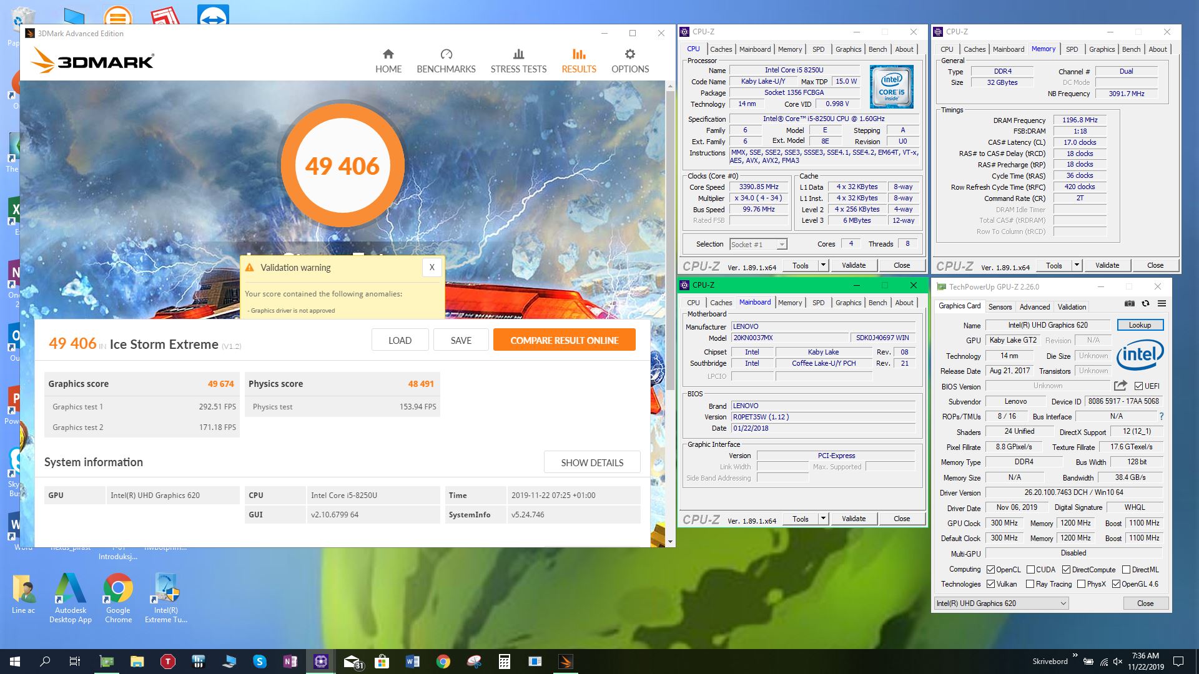The height and width of the screenshot is (674, 1199).
Task: Toggle the DirectCompute checkbox
Action: click(1066, 570)
